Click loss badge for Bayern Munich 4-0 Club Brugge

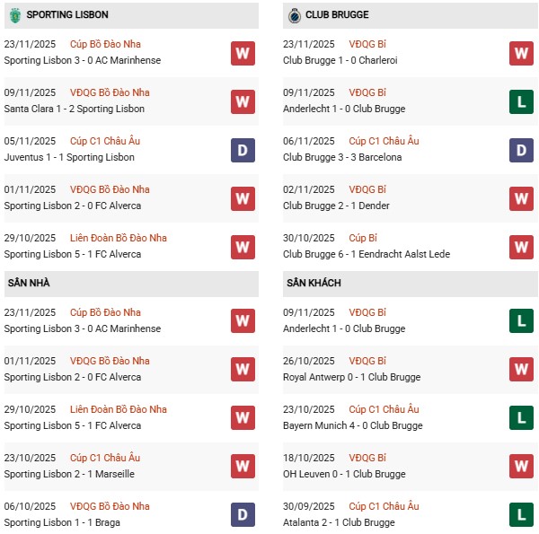[x=521, y=417]
